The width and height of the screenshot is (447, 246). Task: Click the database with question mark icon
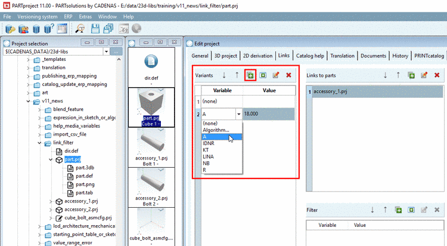(x=49, y=29)
